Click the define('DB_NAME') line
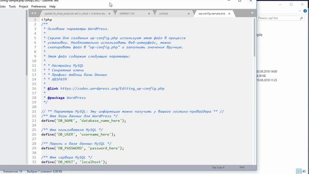This screenshot has height=174, width=309. coord(84,121)
